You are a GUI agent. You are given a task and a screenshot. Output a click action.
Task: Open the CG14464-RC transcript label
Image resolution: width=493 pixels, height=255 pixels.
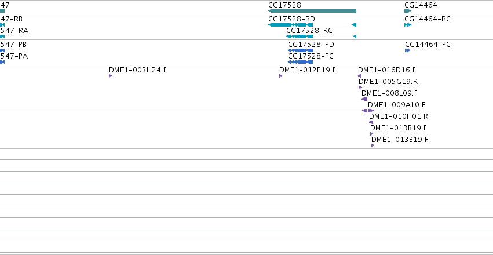pos(428,19)
